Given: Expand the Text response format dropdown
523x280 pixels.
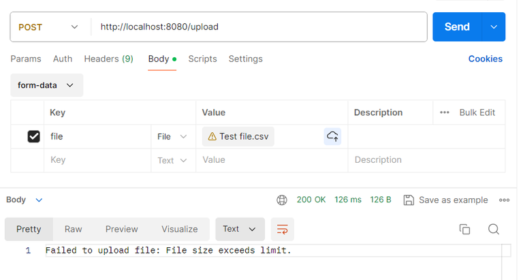Looking at the screenshot, I should point(240,229).
